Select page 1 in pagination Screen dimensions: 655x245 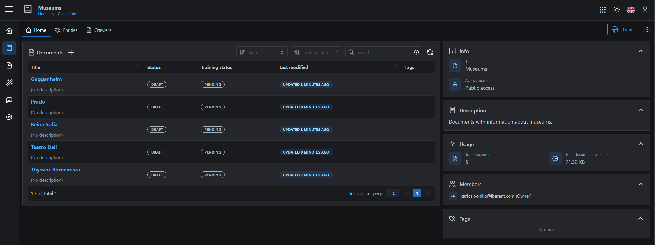pyautogui.click(x=417, y=193)
